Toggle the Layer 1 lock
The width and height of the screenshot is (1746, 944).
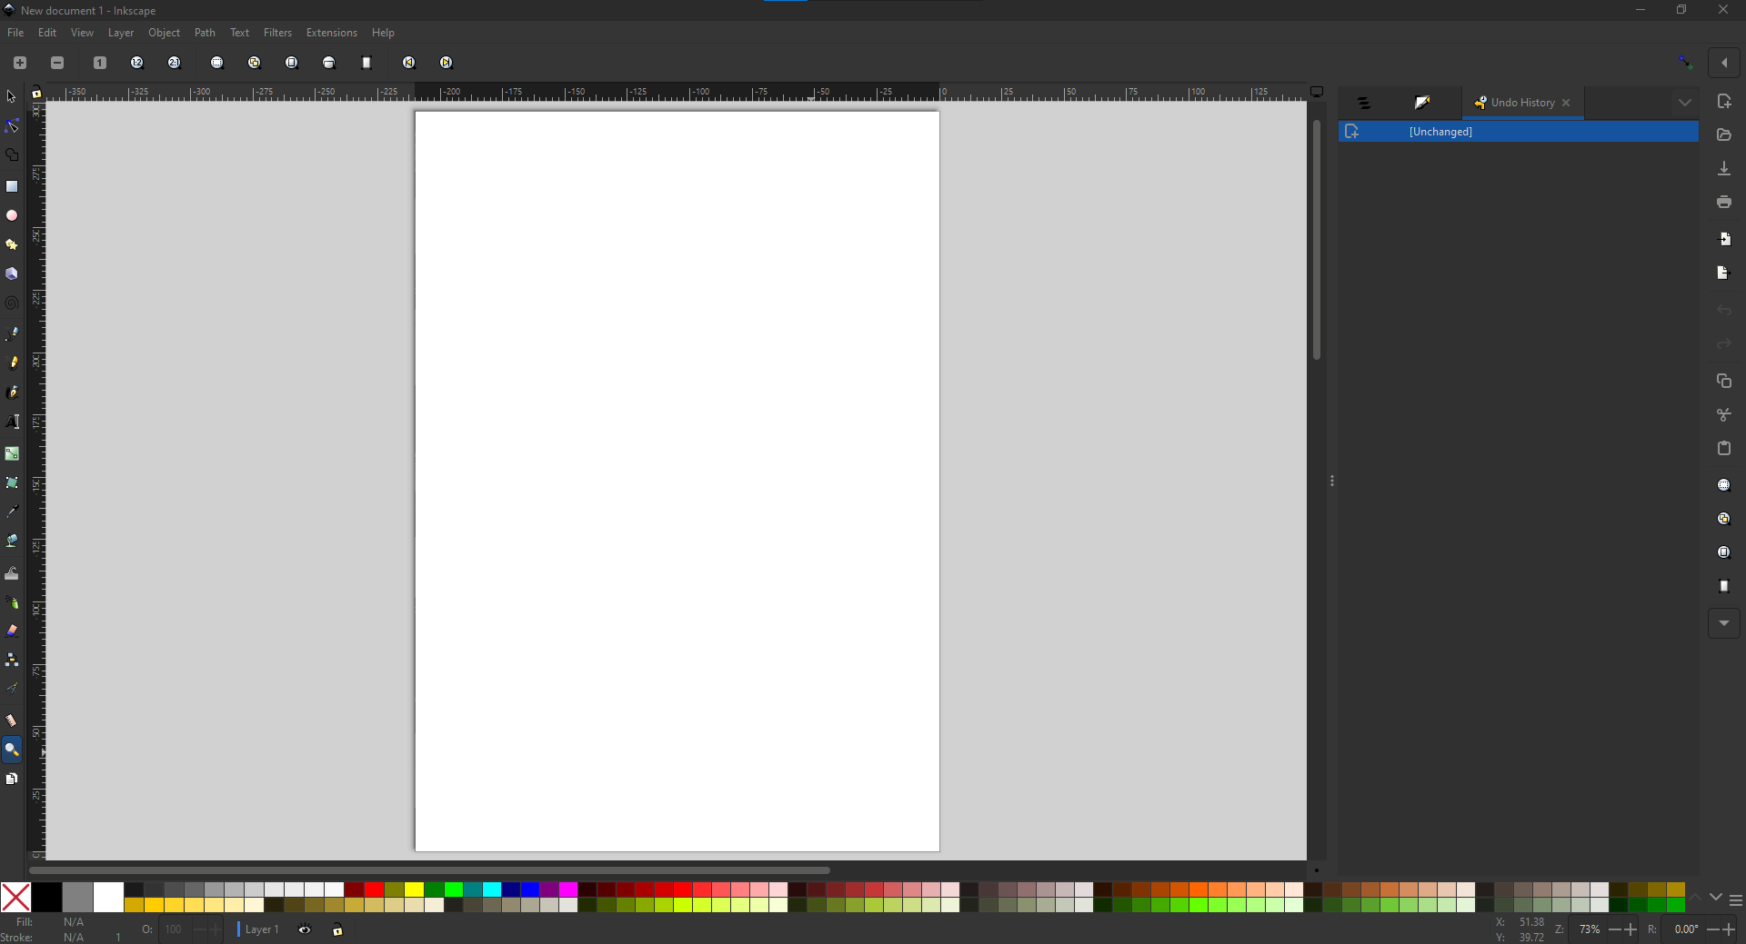337,929
